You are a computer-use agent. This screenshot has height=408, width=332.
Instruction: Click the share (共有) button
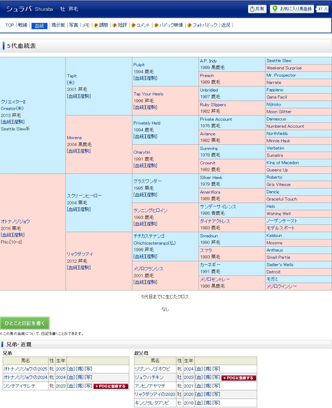click(x=257, y=9)
